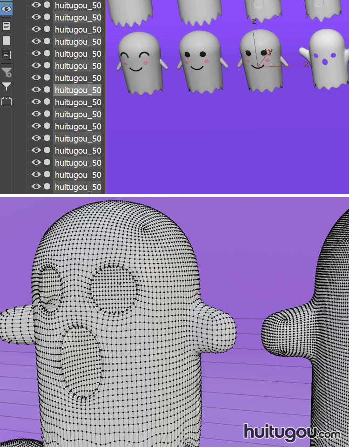Click the brick-shaped icon in left toolbar

click(7, 101)
